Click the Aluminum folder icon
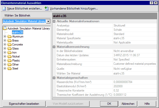 9,36
